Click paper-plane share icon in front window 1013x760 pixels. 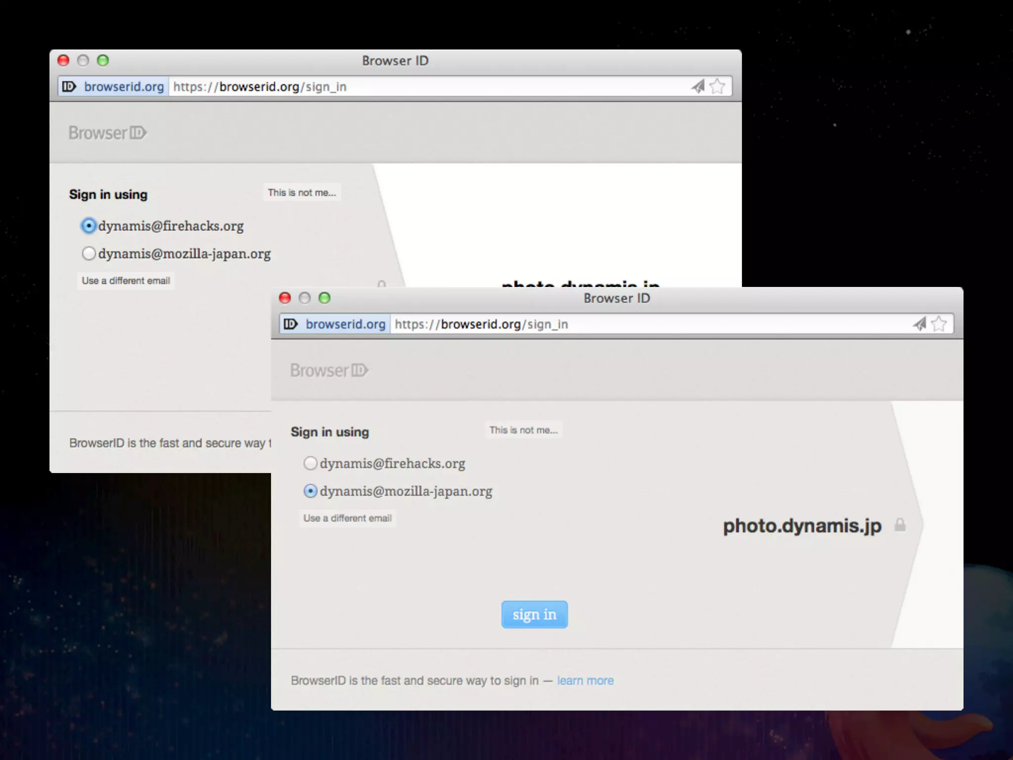coord(919,324)
